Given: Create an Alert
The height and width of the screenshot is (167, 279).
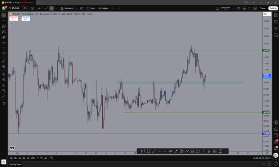Looking at the screenshot, I should tap(91, 9).
